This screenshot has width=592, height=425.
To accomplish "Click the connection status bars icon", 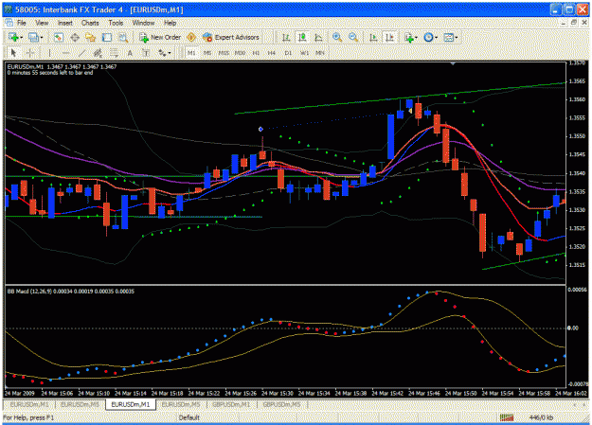I will point(507,417).
